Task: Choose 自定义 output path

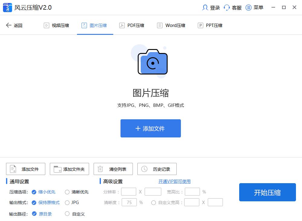Action: click(67, 213)
